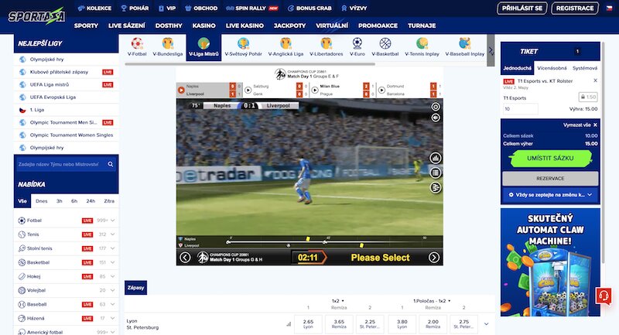This screenshot has height=335, width=619.
Task: Open the 1x2 market dropdown
Action: tap(338, 301)
